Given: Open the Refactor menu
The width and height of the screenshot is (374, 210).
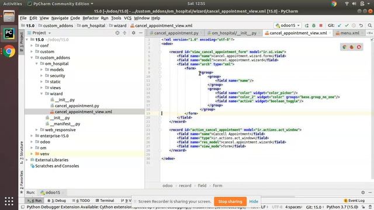Looking at the screenshot, I should 91,18.
